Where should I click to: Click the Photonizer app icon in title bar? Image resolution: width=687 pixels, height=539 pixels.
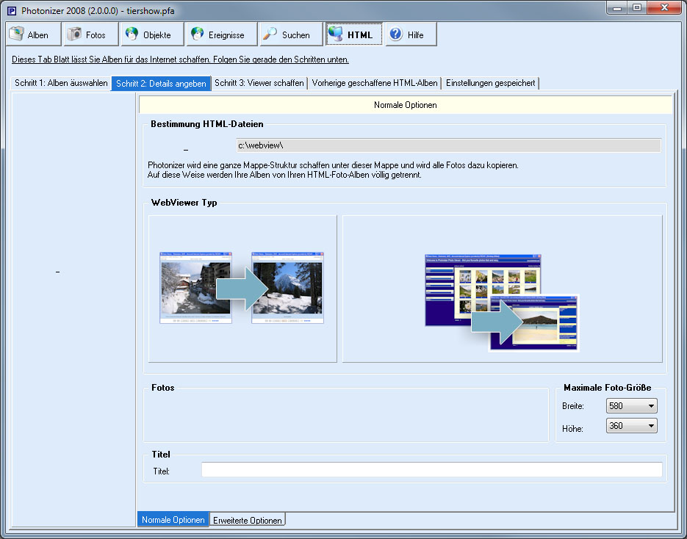click(x=12, y=10)
